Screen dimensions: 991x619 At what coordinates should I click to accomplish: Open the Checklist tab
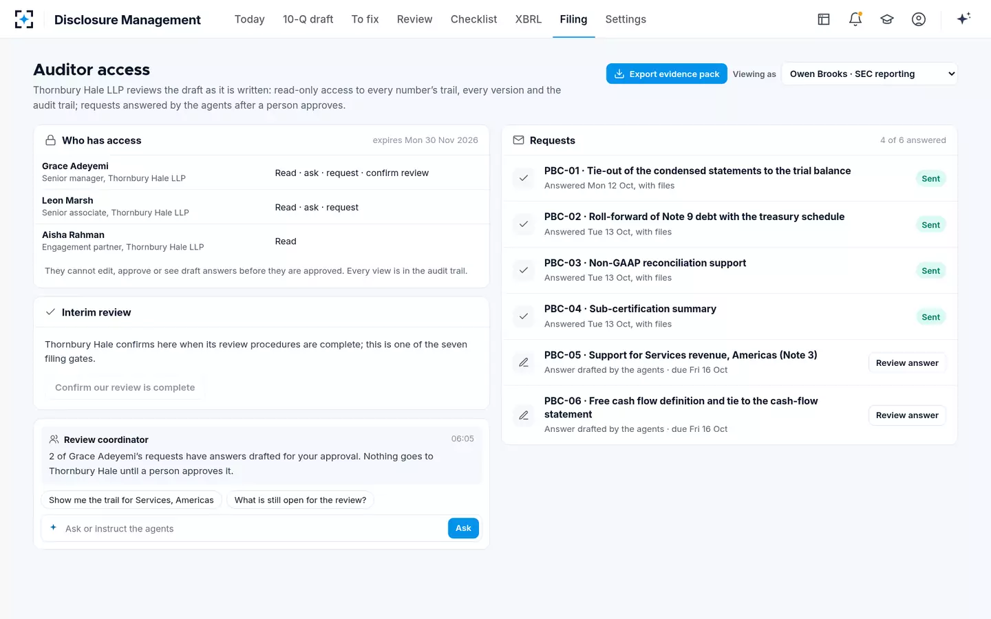pos(473,19)
